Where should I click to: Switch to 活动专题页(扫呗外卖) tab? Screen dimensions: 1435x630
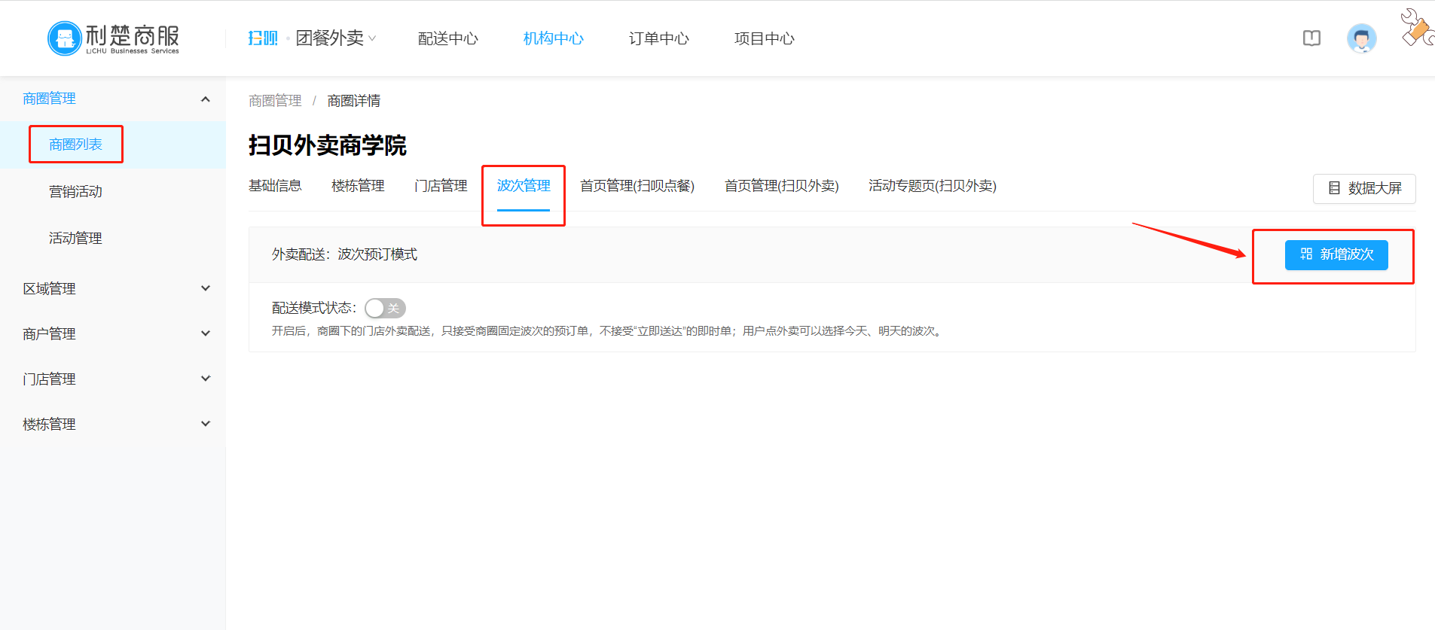(933, 186)
